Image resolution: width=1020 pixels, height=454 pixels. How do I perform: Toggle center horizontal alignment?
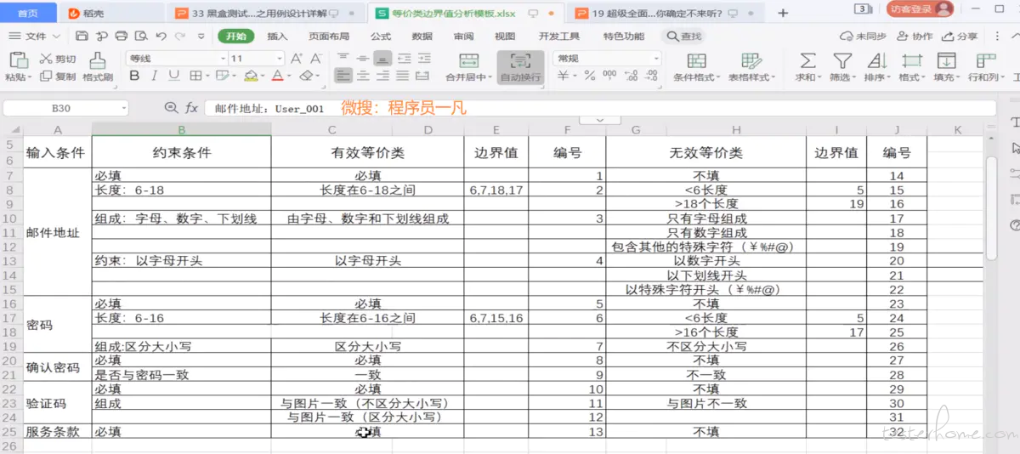click(363, 76)
